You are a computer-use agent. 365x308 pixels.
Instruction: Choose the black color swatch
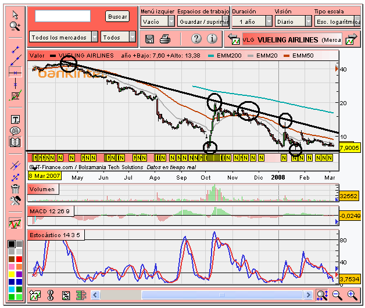[12, 244]
